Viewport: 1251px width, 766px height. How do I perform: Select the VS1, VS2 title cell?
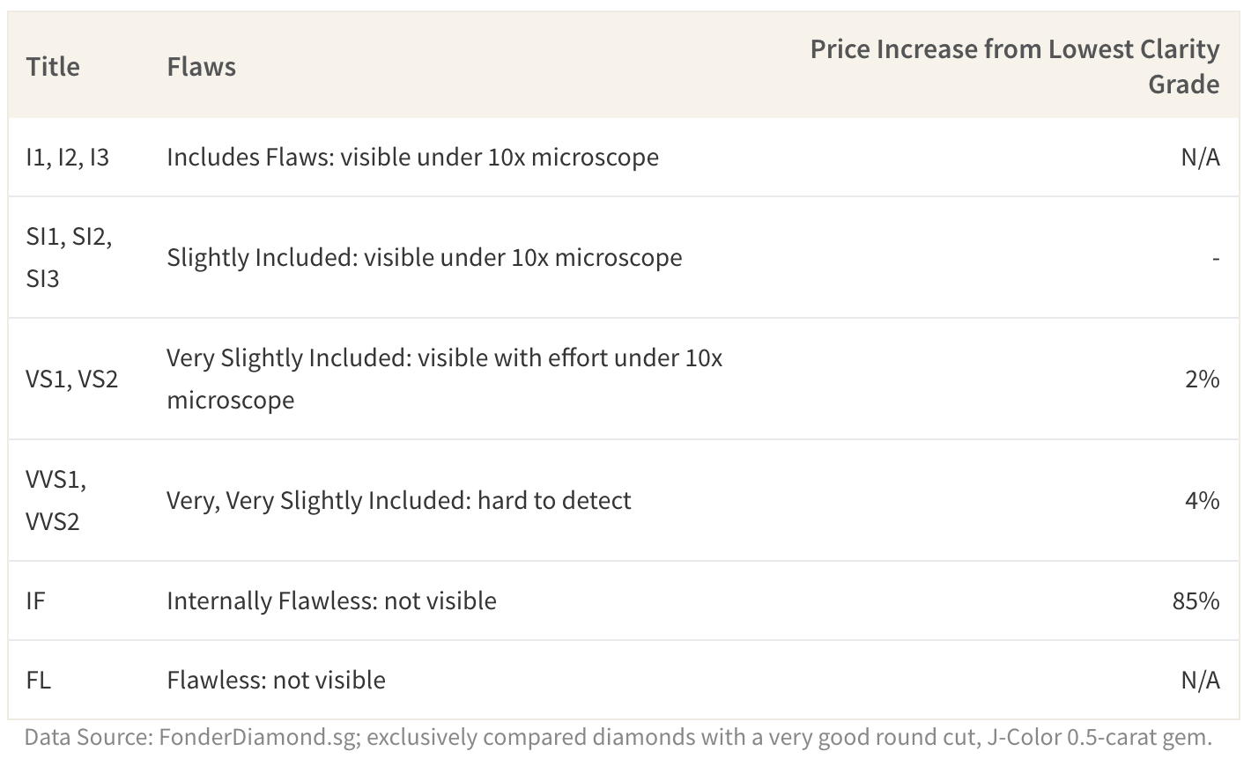coord(72,379)
